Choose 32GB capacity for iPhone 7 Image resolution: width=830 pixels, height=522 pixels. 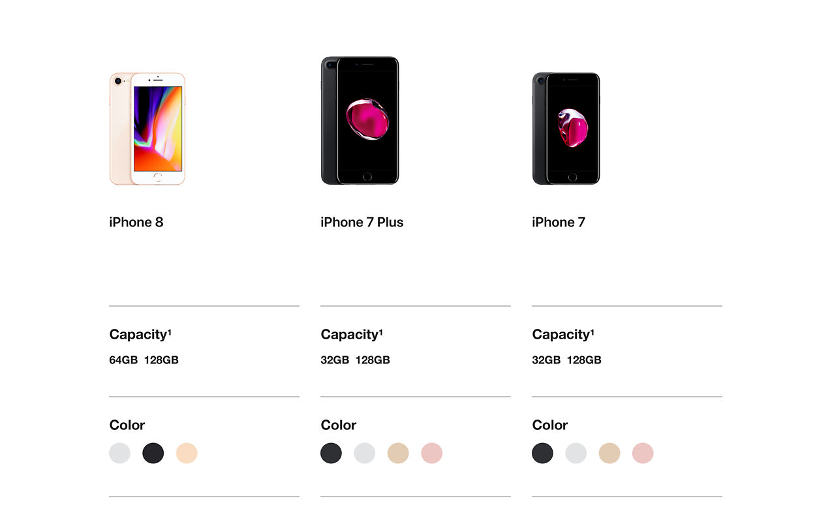click(546, 360)
